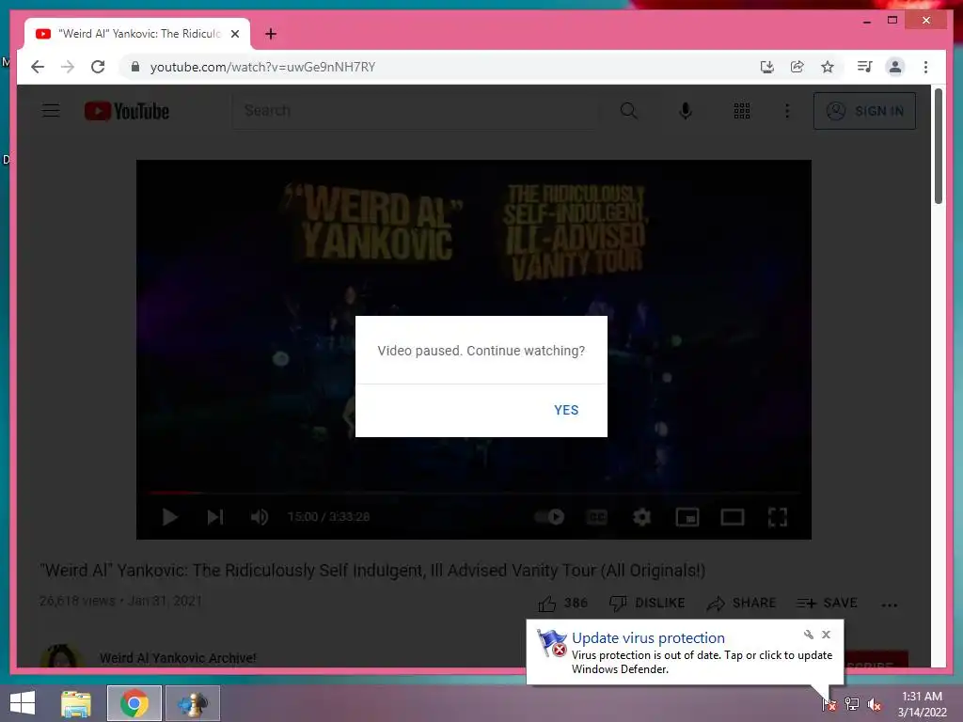Click the DISLIKE button
Image resolution: width=963 pixels, height=722 pixels.
coord(647,604)
